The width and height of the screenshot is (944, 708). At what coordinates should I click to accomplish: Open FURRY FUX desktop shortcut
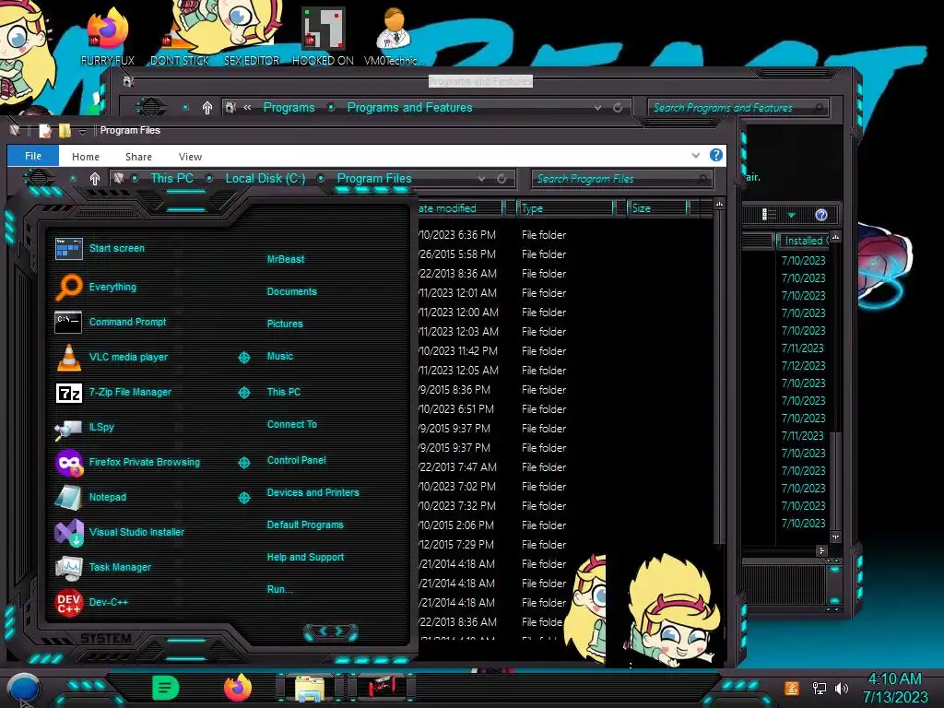pos(108,36)
